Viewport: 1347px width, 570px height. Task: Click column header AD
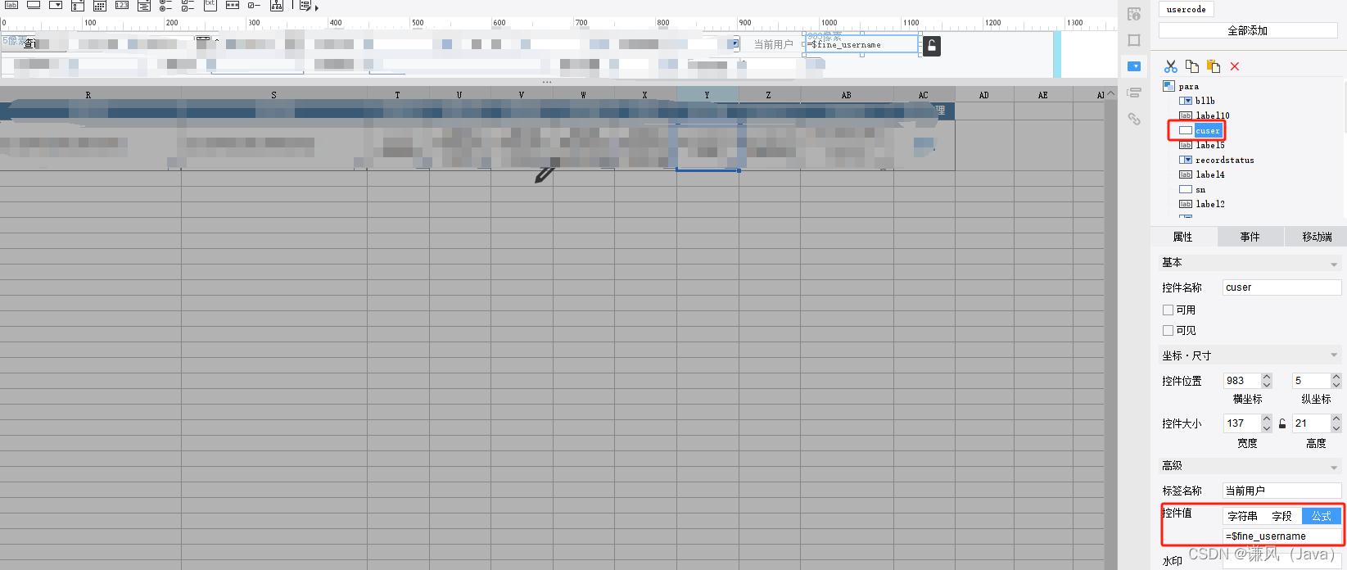click(984, 95)
